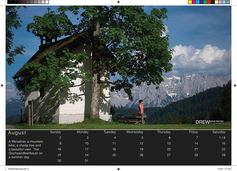Click the date 4 under Tuesday
The height and width of the screenshot is (171, 237).
pyautogui.click(x=115, y=138)
